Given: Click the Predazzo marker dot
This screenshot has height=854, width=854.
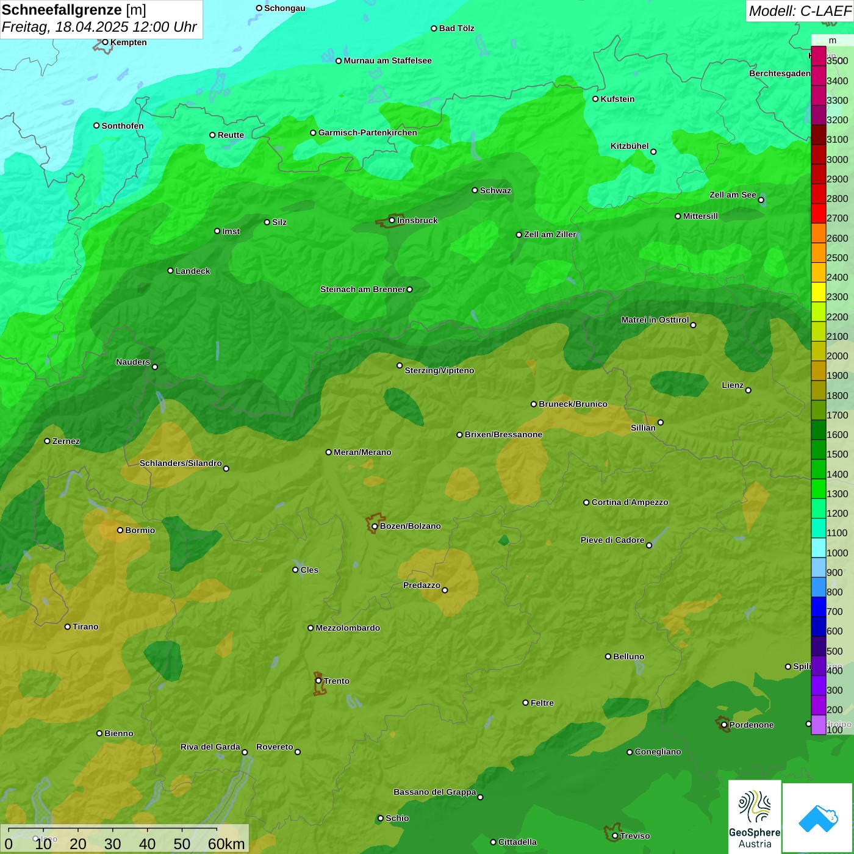Looking at the screenshot, I should coord(445,590).
